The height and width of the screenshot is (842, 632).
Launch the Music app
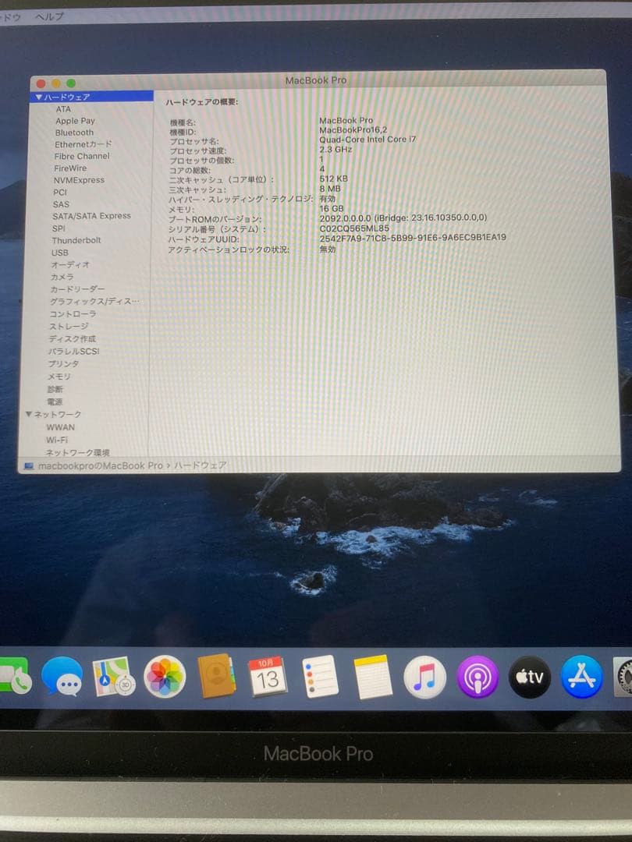coord(424,677)
